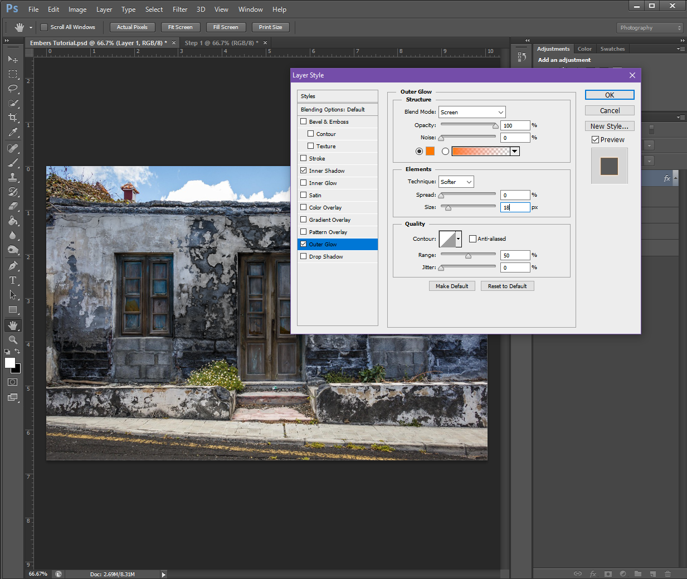Viewport: 687px width, 579px height.
Task: Select the Clone Stamp tool
Action: pyautogui.click(x=13, y=177)
